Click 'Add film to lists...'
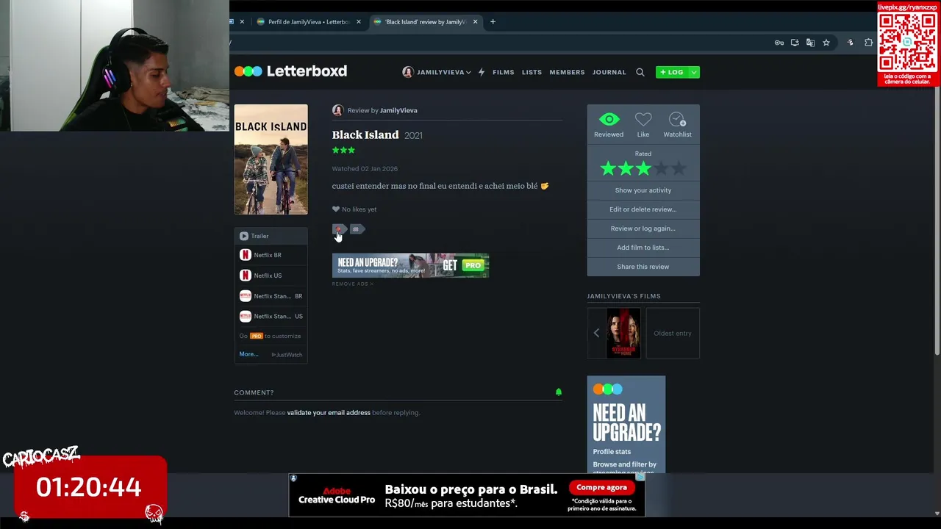Viewport: 941px width, 529px height. tap(643, 248)
